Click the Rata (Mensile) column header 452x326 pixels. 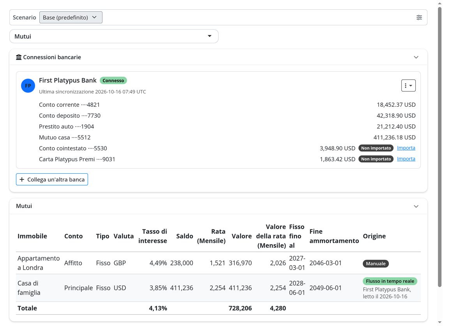(x=211, y=236)
